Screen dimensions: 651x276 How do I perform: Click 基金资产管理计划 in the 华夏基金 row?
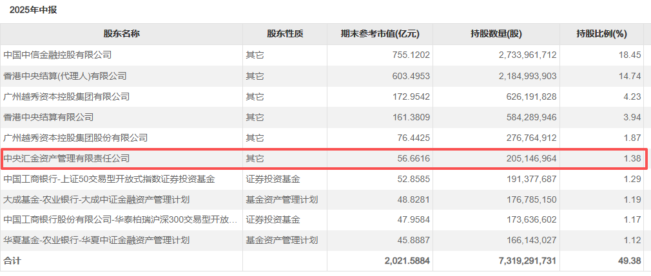coord(282,240)
